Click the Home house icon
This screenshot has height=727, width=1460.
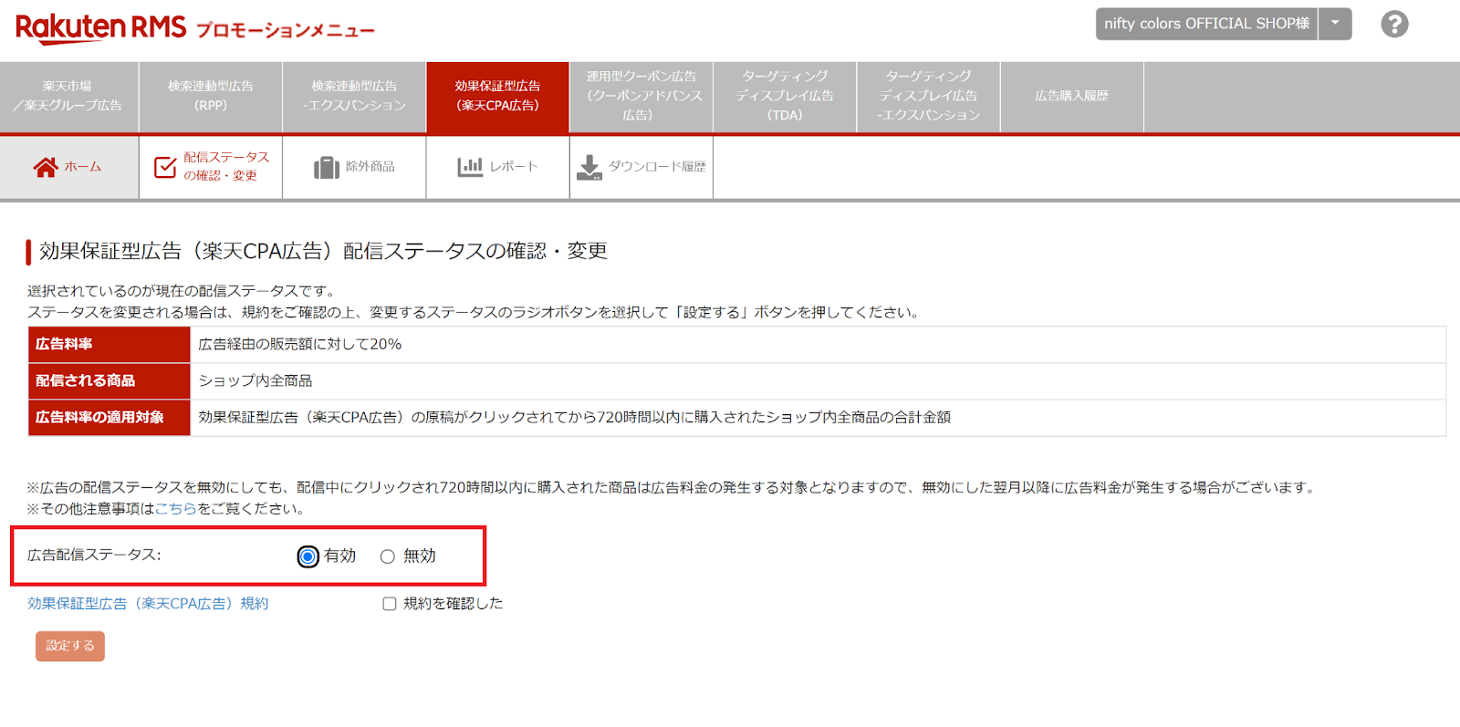coord(46,167)
